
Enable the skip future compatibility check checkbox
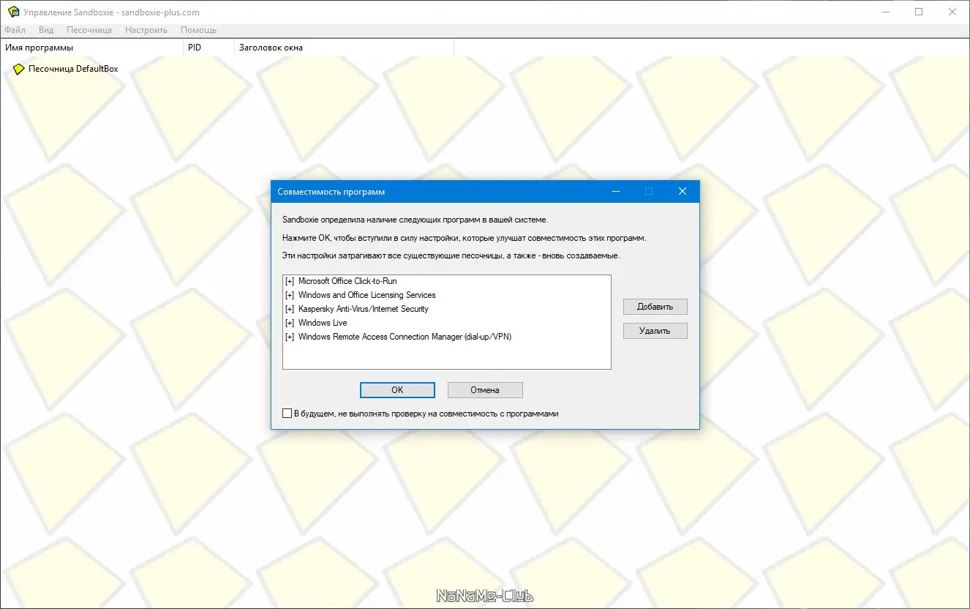click(287, 414)
